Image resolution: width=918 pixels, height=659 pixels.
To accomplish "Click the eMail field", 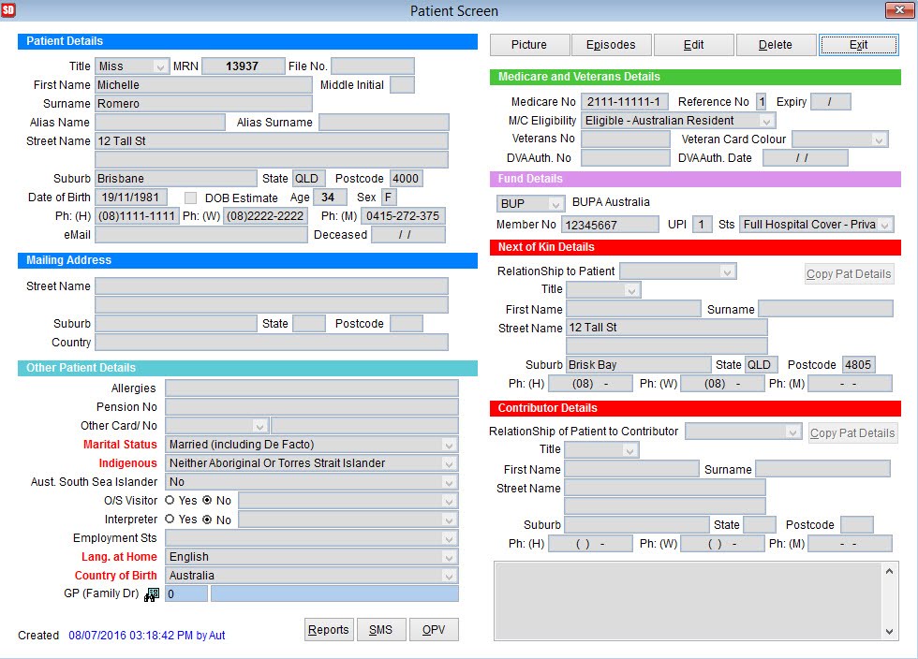I will [x=201, y=235].
